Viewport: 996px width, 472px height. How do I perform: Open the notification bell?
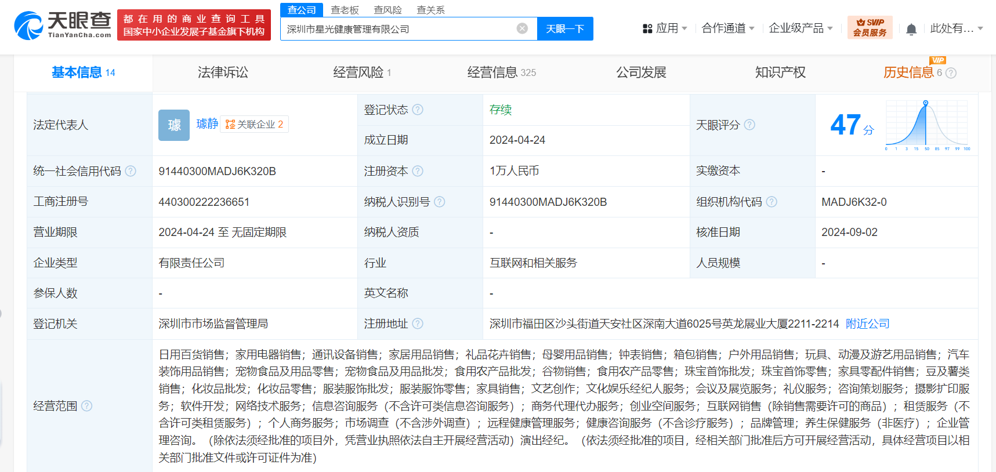(911, 29)
